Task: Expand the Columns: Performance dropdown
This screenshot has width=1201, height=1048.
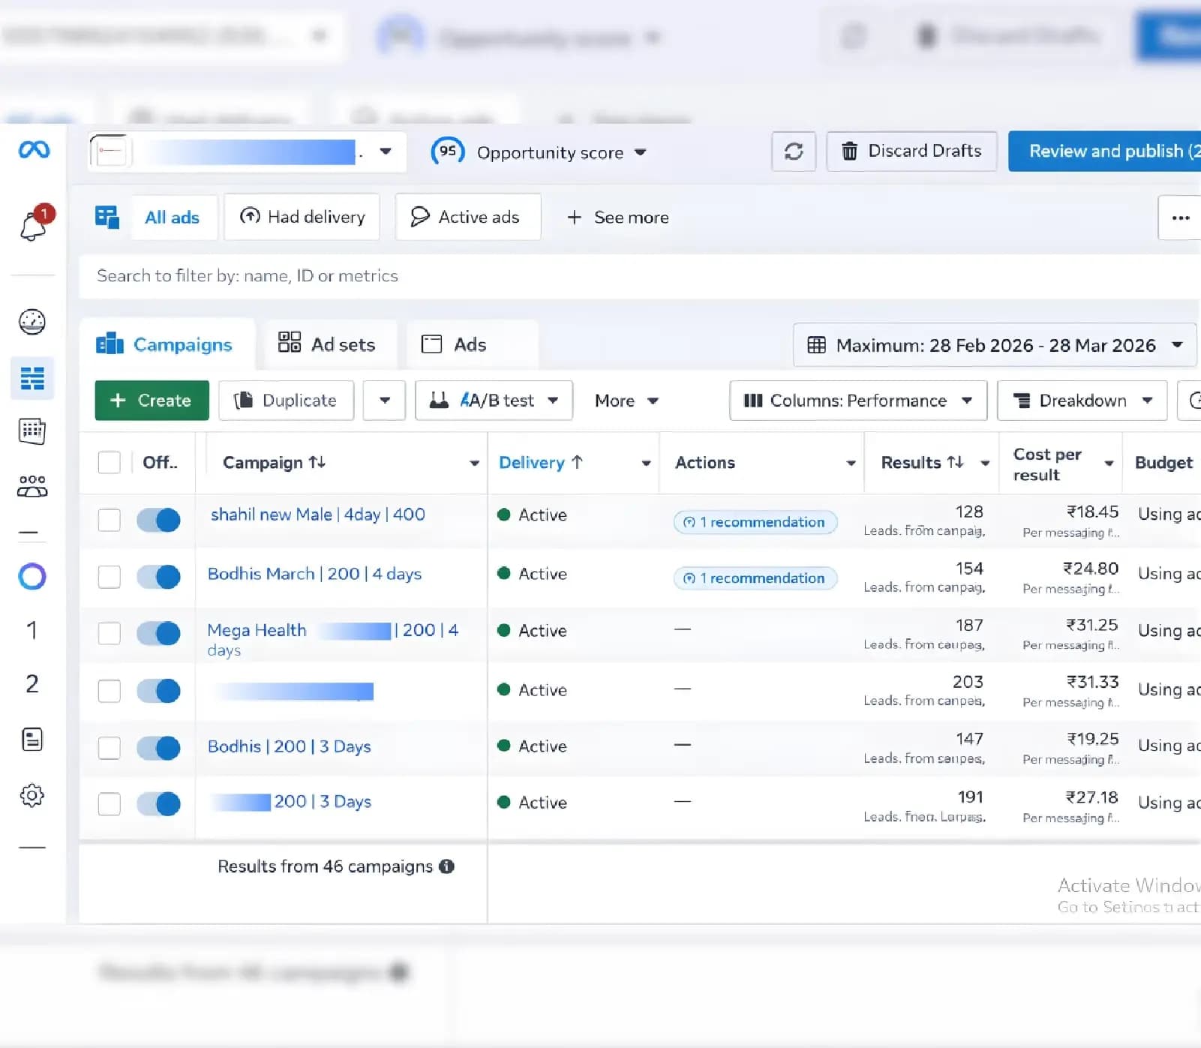Action: pyautogui.click(x=857, y=401)
